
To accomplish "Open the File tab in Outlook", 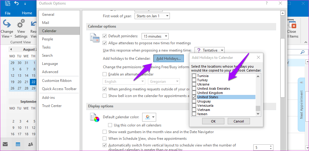I will (x=8, y=13).
